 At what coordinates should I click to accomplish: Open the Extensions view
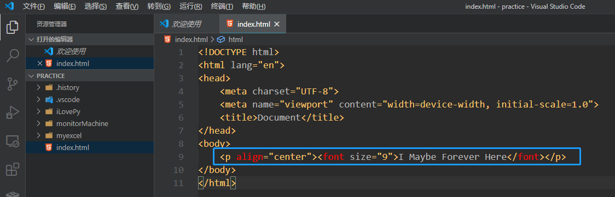(x=13, y=169)
